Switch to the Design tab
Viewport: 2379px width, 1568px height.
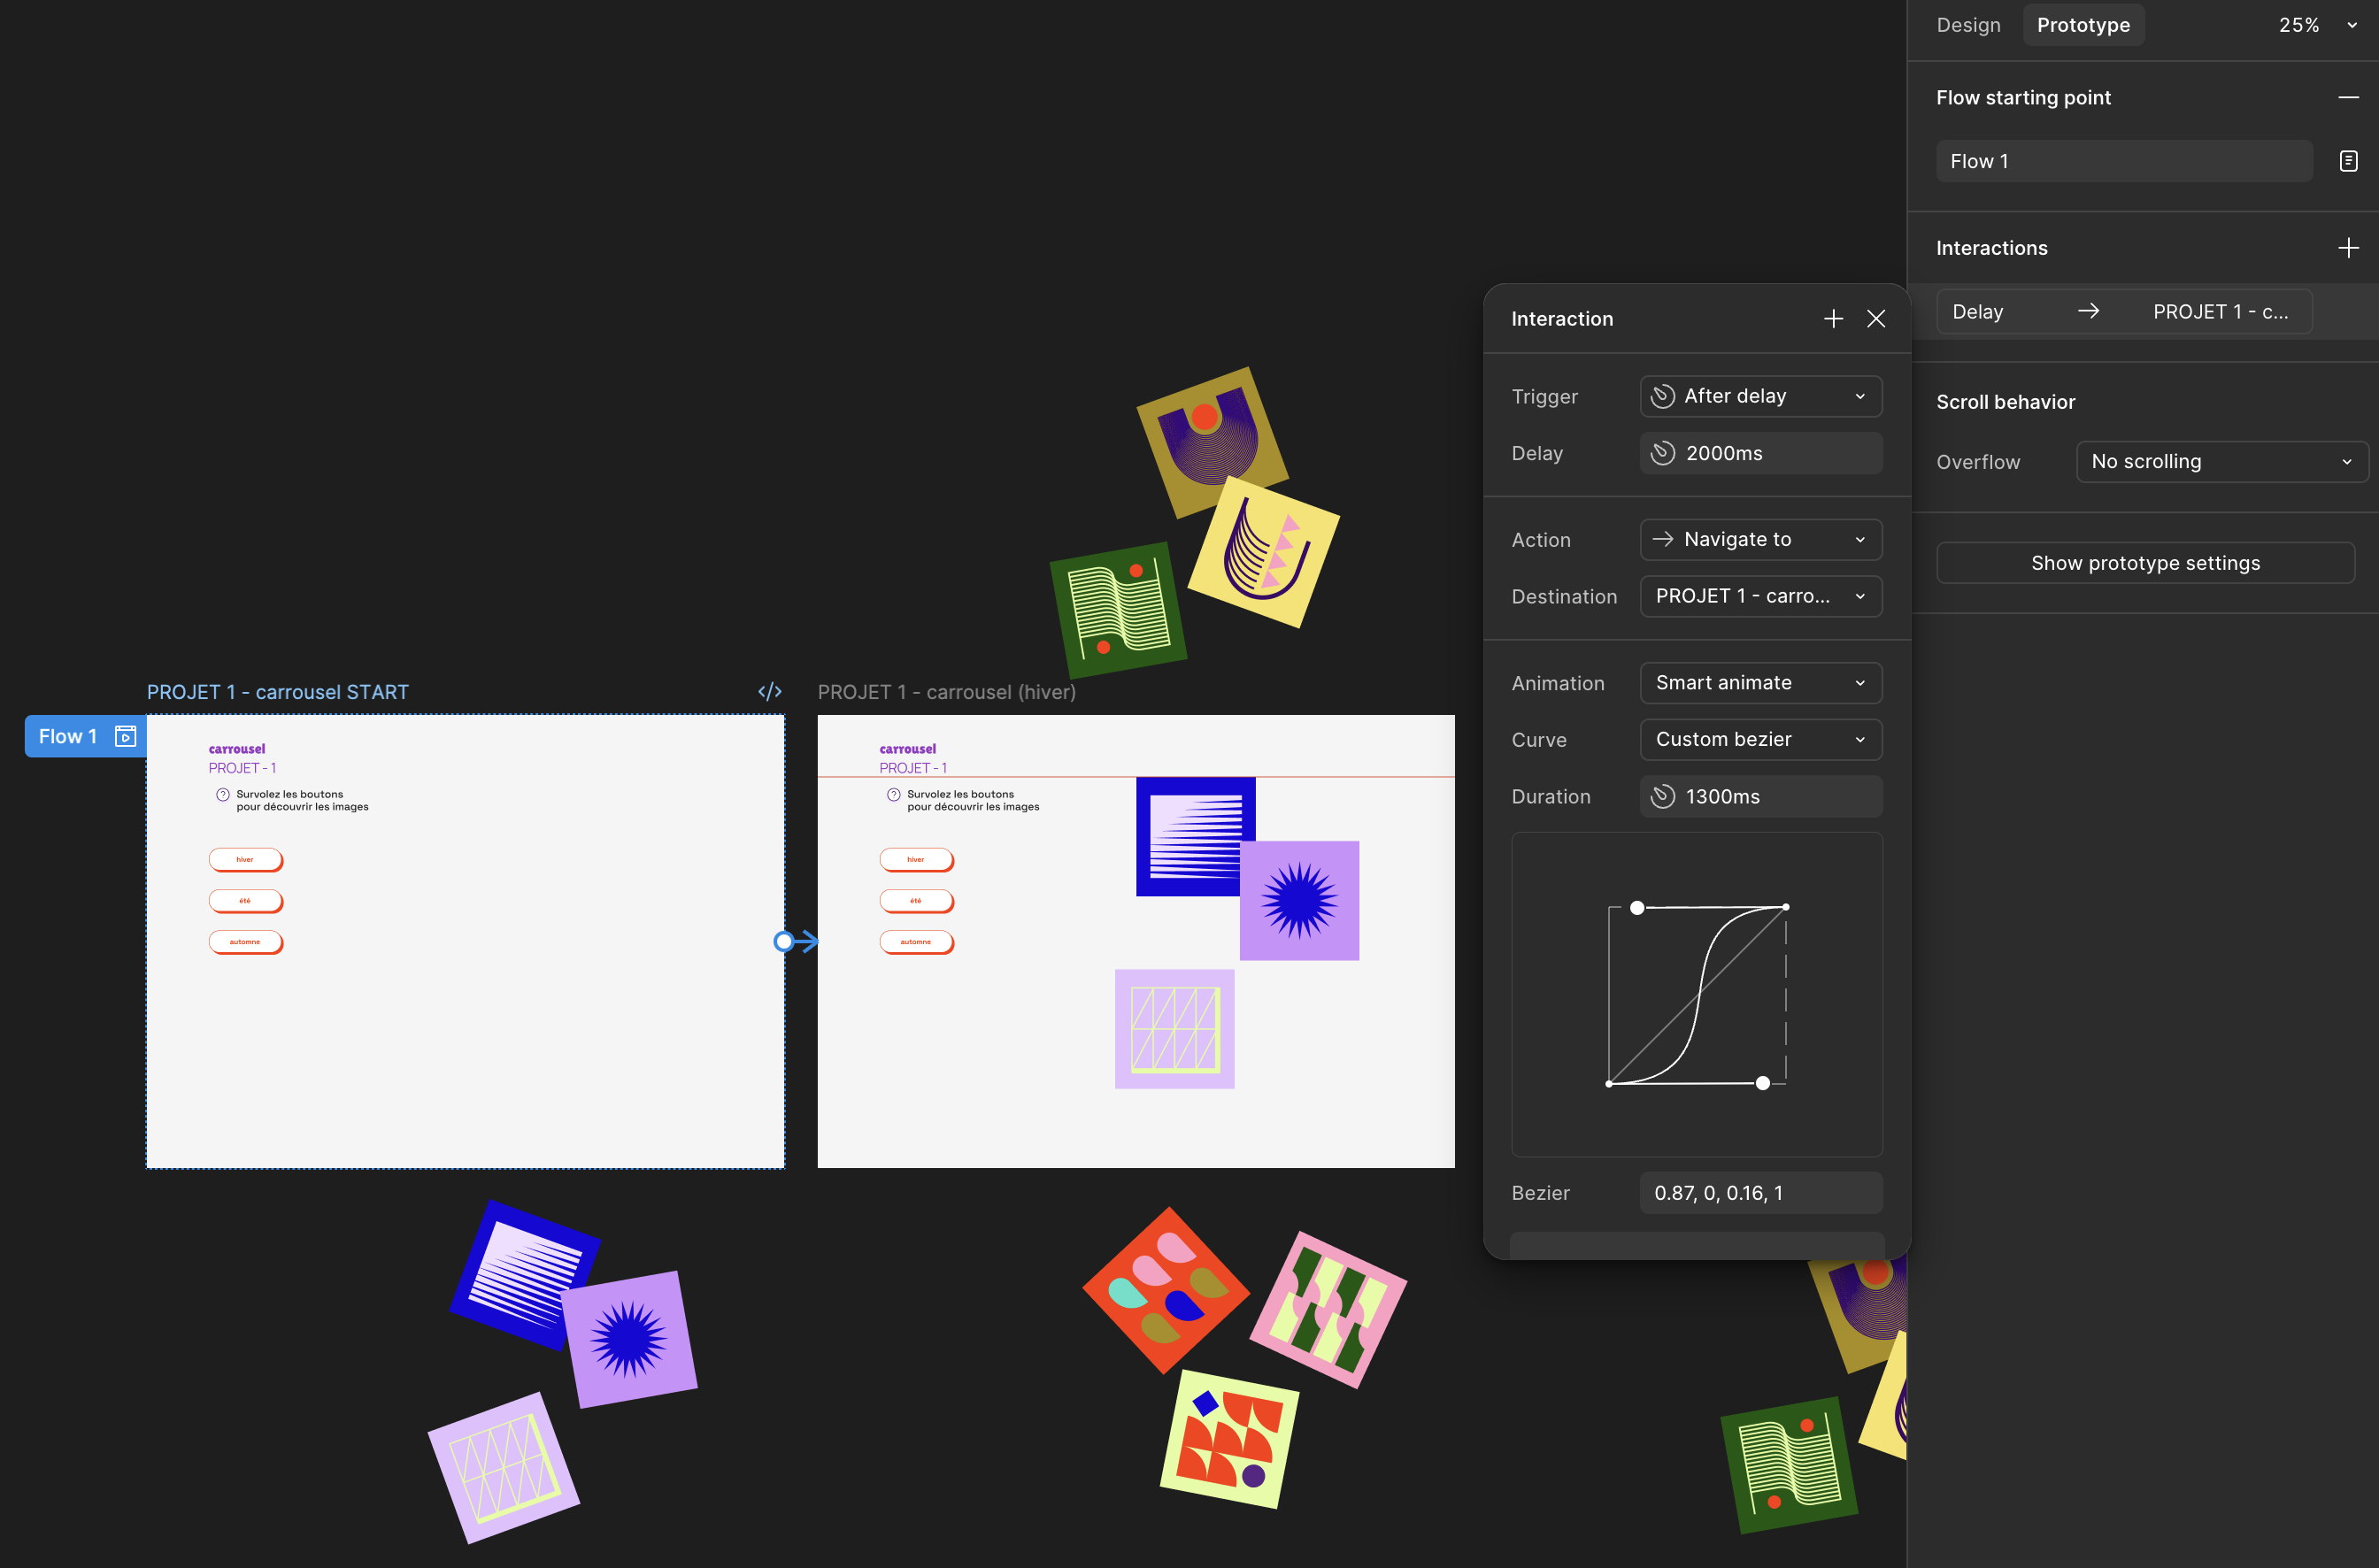coord(1968,25)
